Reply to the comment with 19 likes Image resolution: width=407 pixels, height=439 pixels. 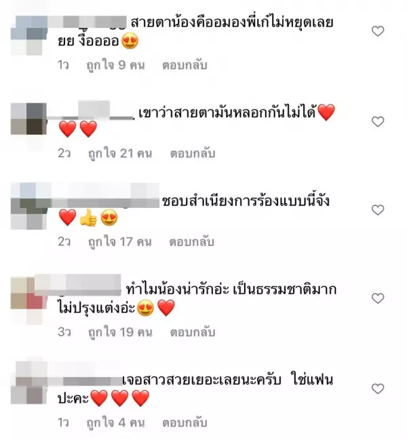193,332
